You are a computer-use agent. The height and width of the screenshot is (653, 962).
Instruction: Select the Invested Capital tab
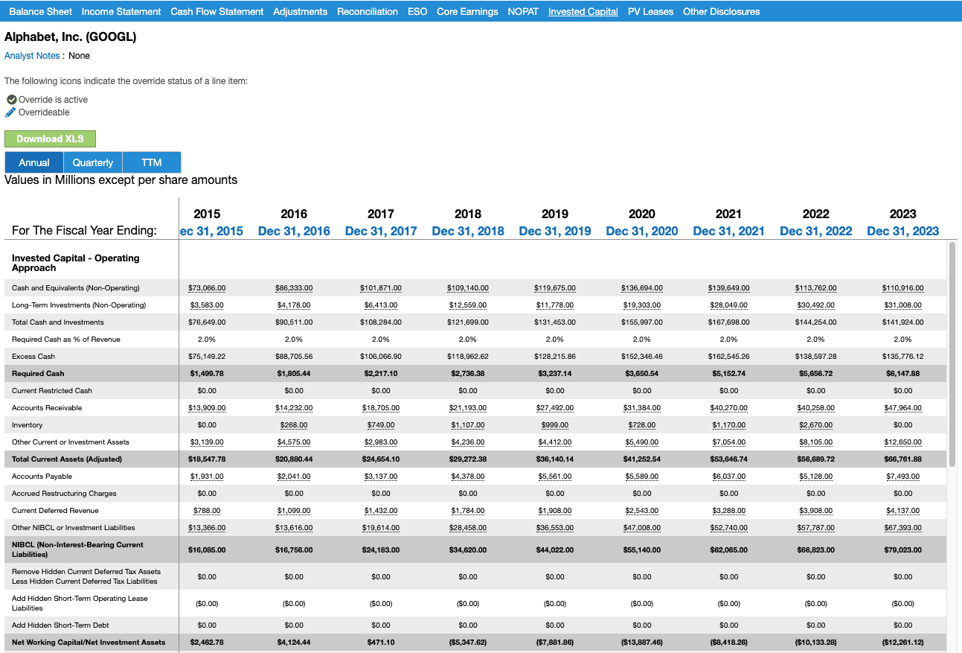(x=583, y=11)
